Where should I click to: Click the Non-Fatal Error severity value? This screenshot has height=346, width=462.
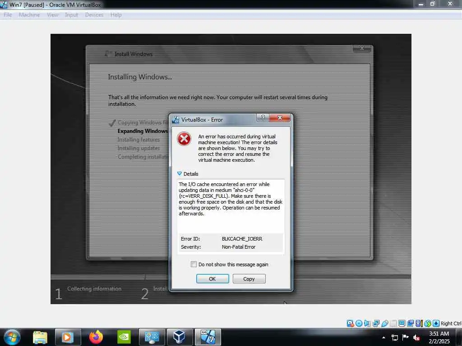239,247
